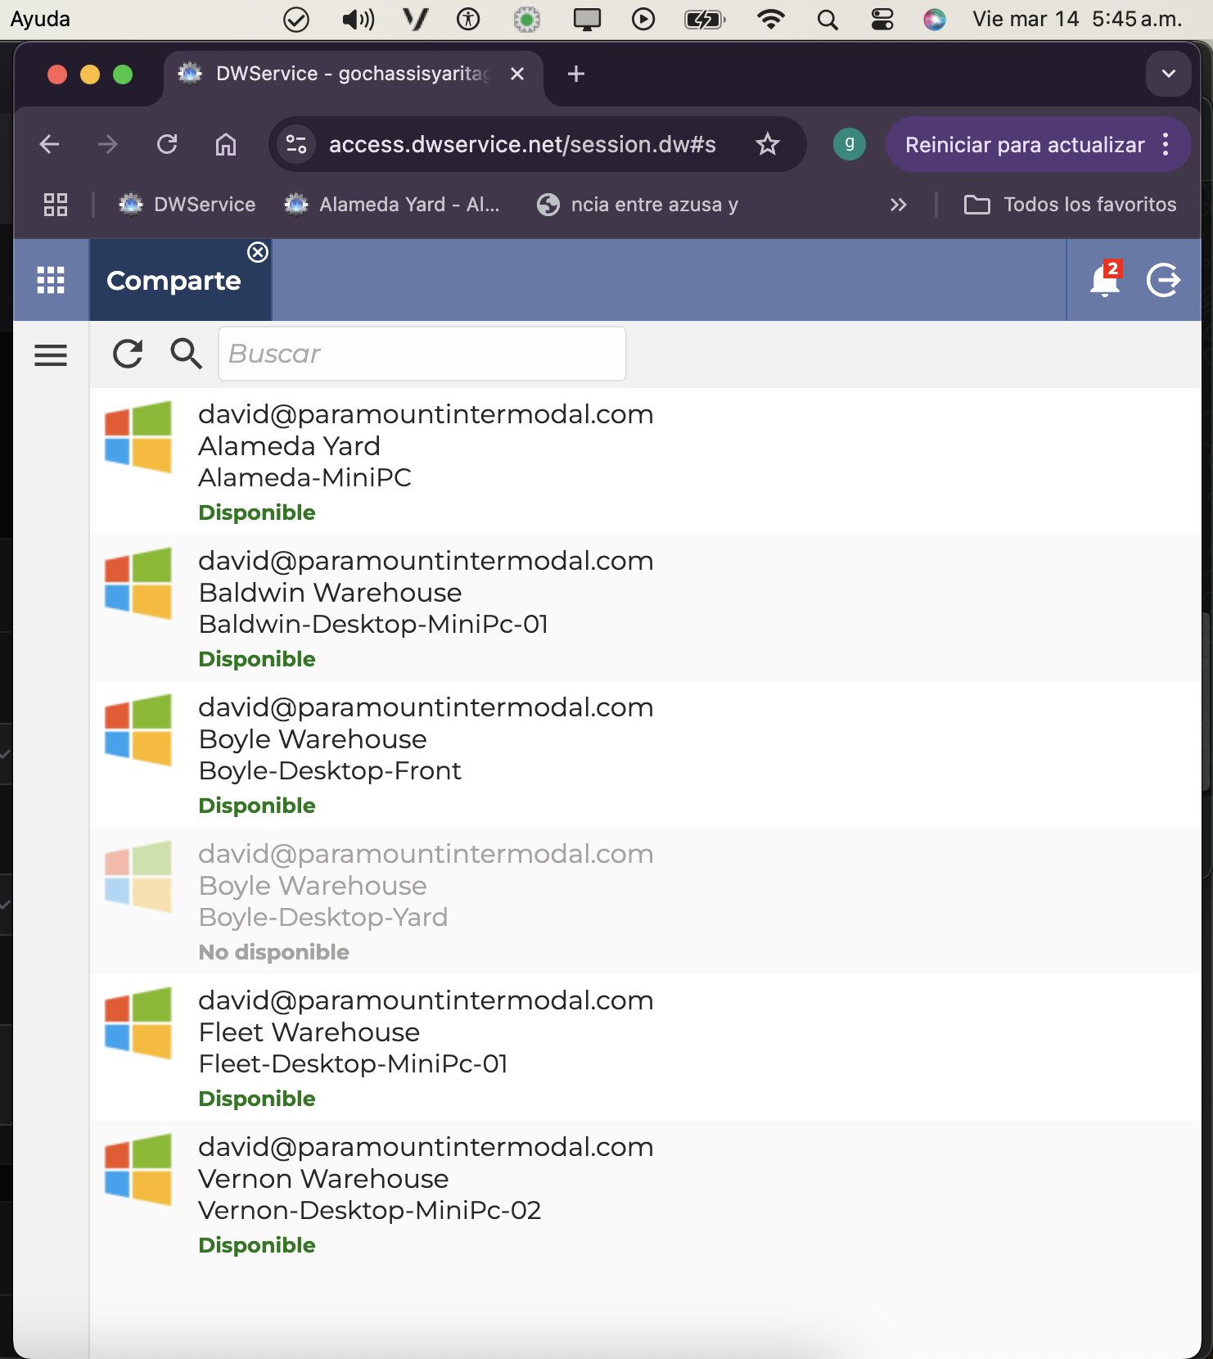Open the Wi-Fi menu bar icon

771,19
